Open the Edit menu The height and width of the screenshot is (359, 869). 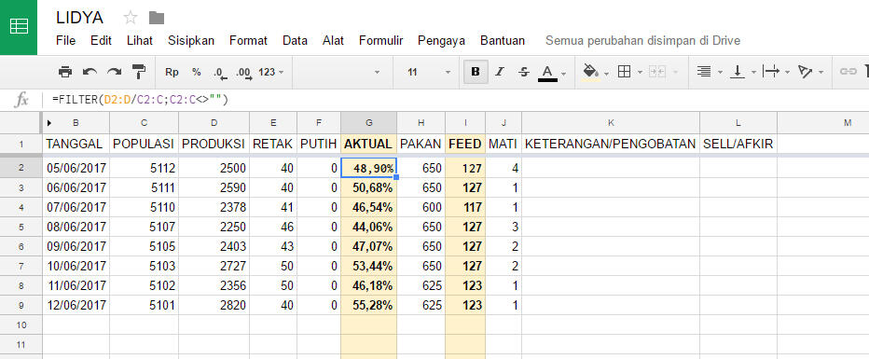pyautogui.click(x=102, y=40)
